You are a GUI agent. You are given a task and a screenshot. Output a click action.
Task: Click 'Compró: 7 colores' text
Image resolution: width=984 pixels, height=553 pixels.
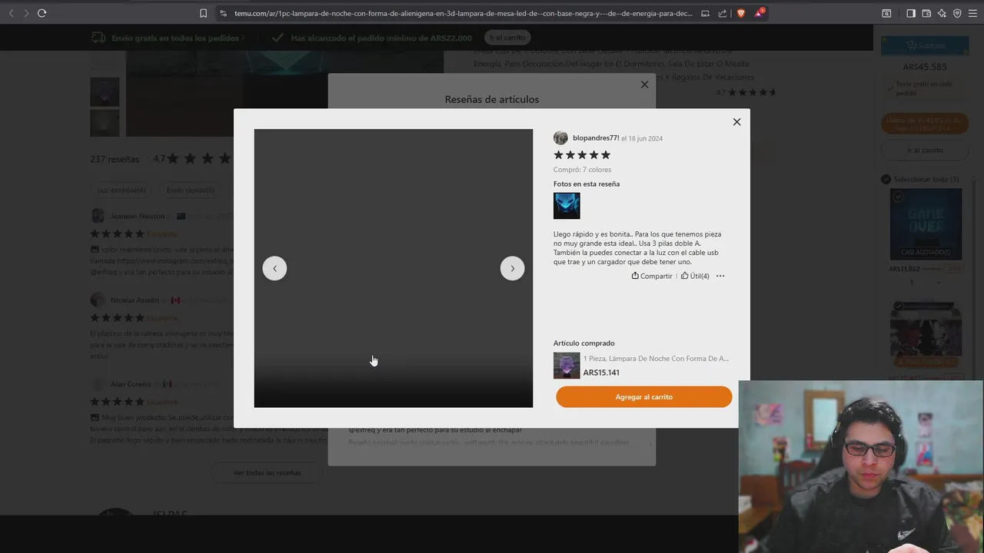point(582,170)
